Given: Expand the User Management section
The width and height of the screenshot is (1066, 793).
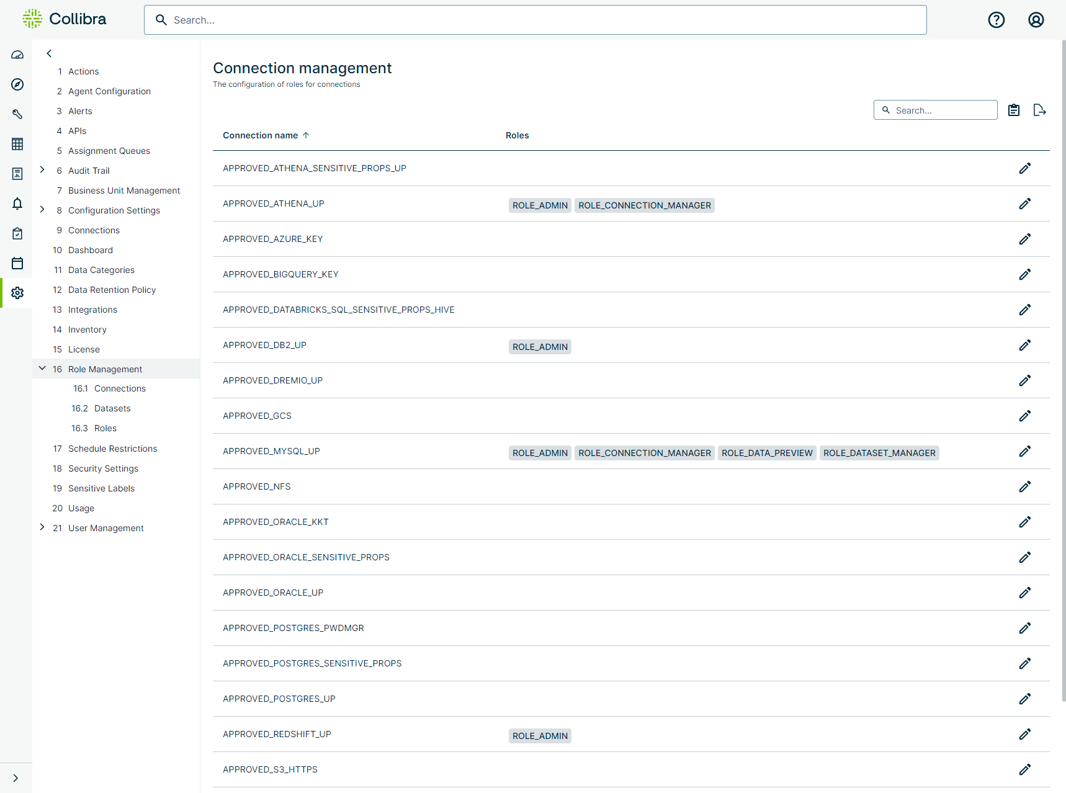Looking at the screenshot, I should tap(42, 527).
